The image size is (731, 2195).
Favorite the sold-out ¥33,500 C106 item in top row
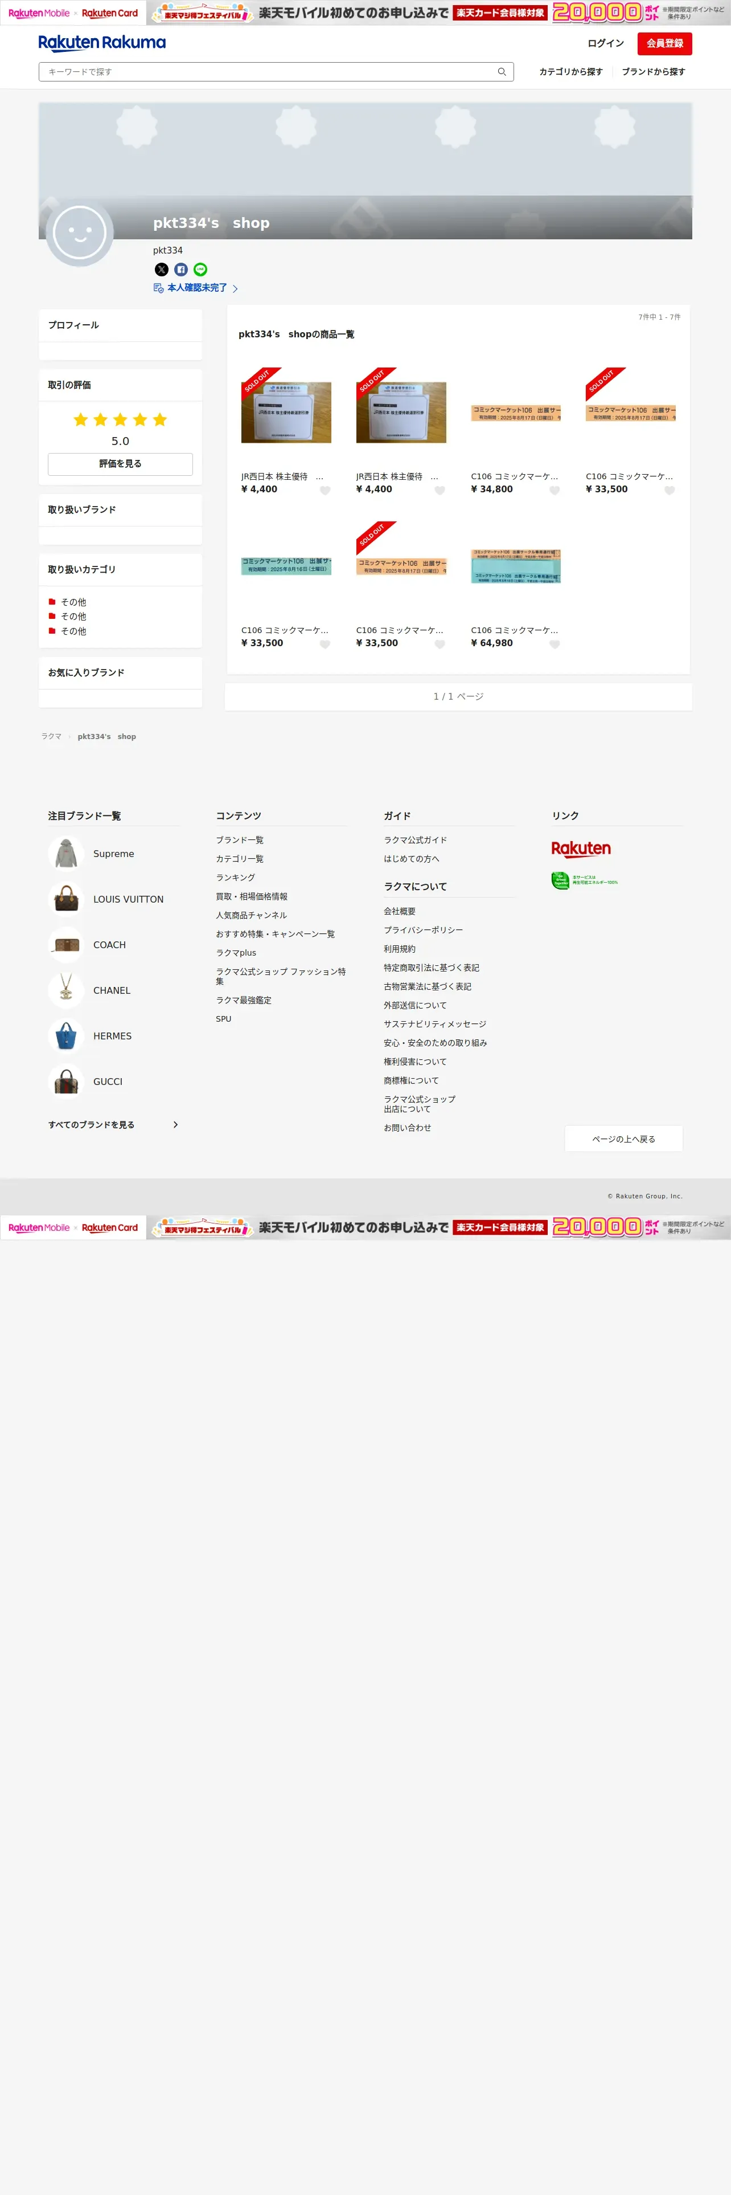[670, 490]
